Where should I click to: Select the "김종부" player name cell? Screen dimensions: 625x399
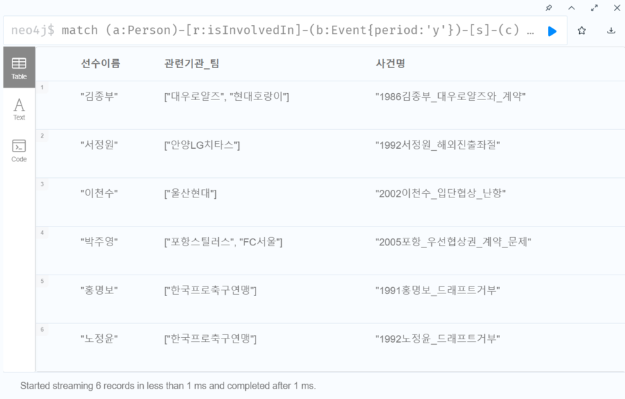99,97
